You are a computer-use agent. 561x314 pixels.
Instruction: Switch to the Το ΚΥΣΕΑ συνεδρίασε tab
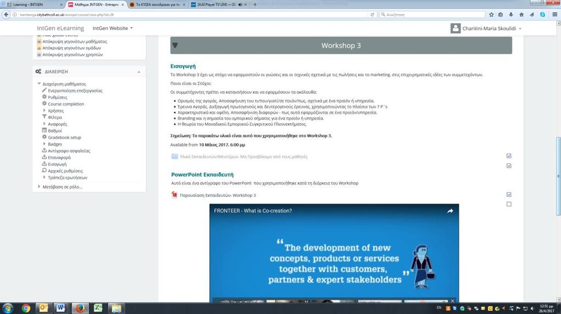point(157,4)
